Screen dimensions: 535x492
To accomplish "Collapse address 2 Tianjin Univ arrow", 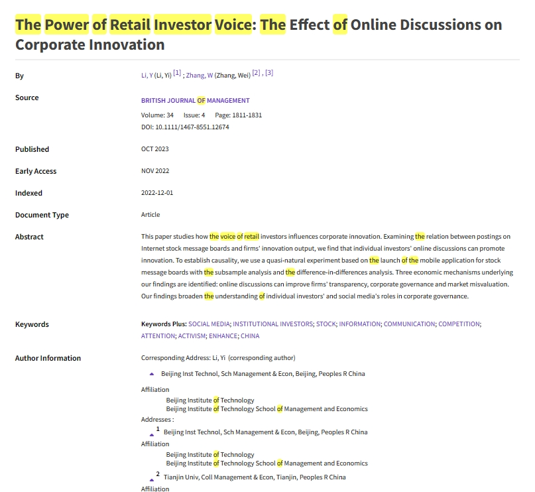I will click(x=152, y=479).
